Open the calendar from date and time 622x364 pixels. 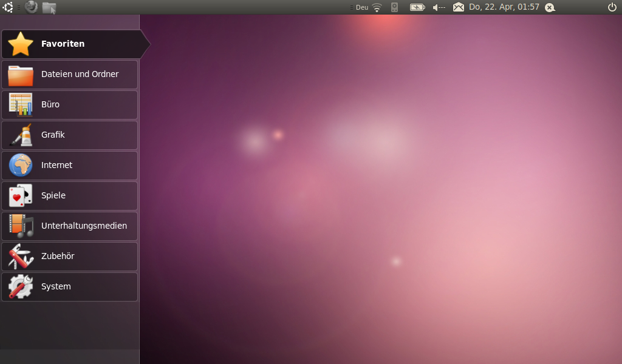[504, 7]
